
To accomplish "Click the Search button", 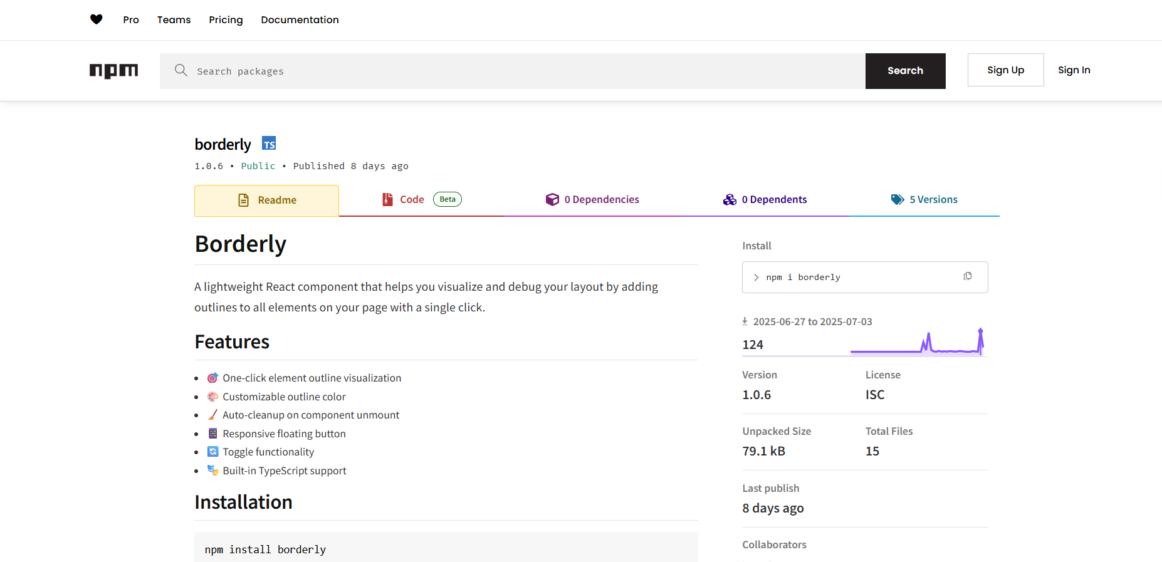I will [905, 71].
